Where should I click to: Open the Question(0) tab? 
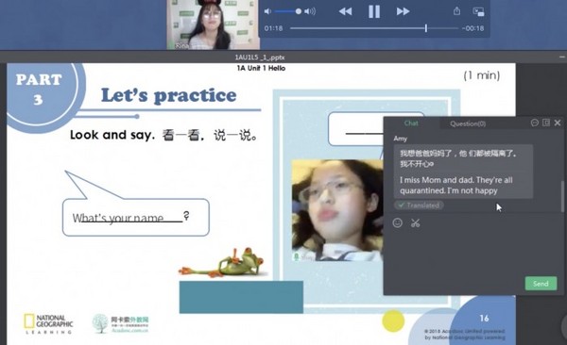(468, 123)
